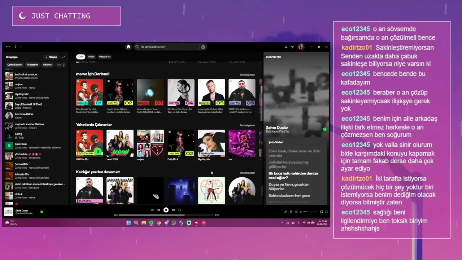
Task: Adjust the Spotify volume slider
Action: [310, 212]
